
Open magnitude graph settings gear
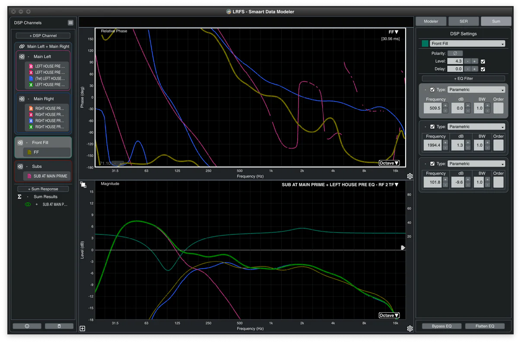coord(410,329)
